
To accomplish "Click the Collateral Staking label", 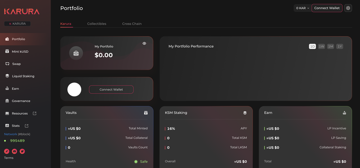I will (x=333, y=147).
